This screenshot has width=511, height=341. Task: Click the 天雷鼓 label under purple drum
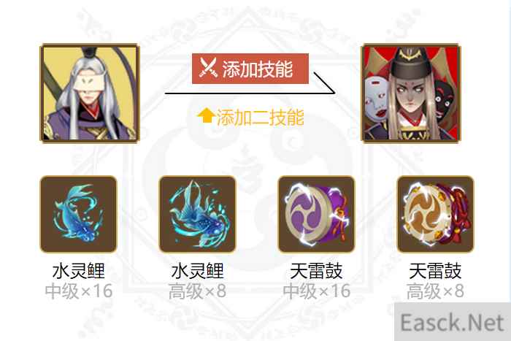tap(316, 271)
